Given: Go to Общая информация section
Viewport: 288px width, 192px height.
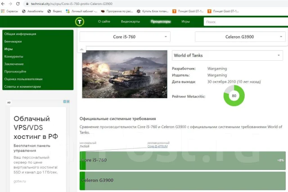Looking at the screenshot, I should click(x=20, y=34).
